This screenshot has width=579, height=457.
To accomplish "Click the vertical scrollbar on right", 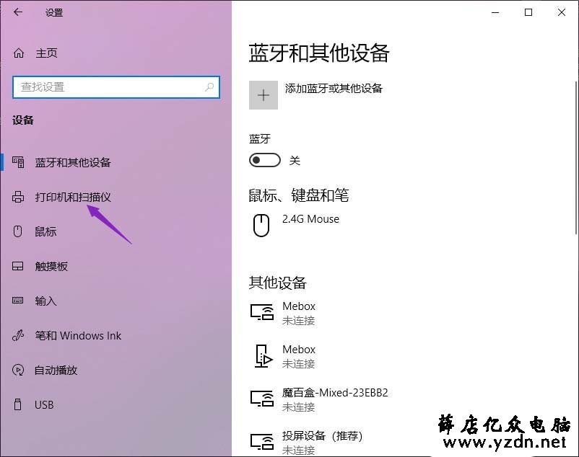I will pyautogui.click(x=576, y=158).
